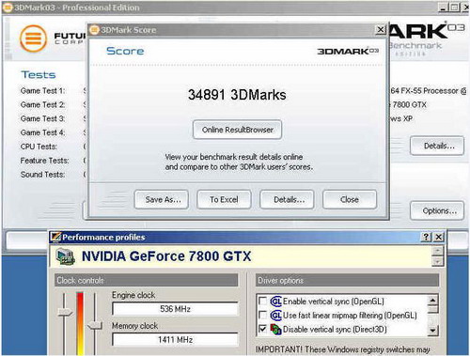This screenshot has height=356, width=470.
Task: Click the up arrow of driver options list
Action: pos(432,301)
